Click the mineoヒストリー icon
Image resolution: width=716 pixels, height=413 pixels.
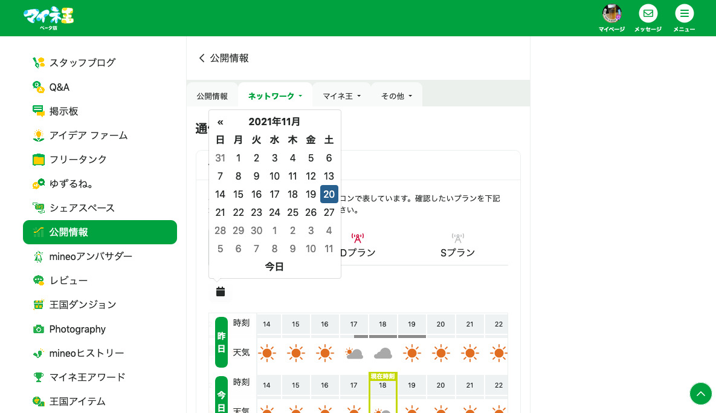(x=38, y=353)
